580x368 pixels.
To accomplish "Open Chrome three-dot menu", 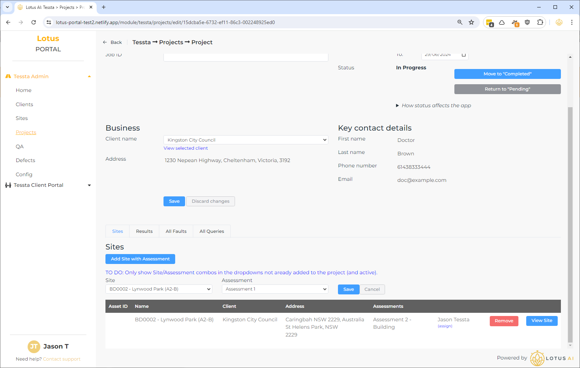I will coord(572,22).
